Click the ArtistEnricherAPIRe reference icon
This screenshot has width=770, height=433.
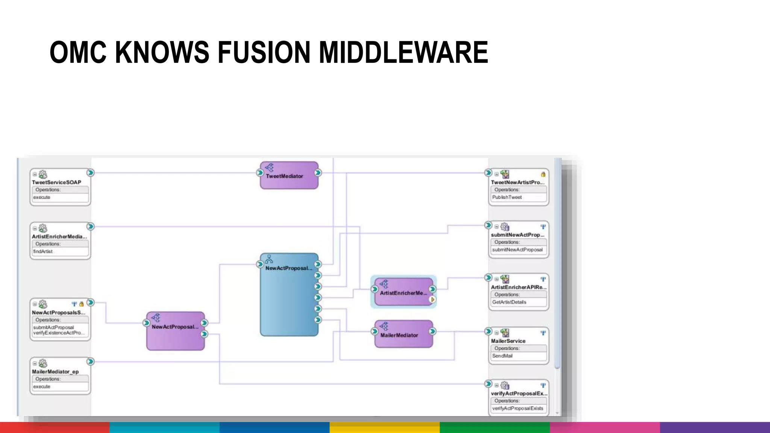[x=505, y=279]
